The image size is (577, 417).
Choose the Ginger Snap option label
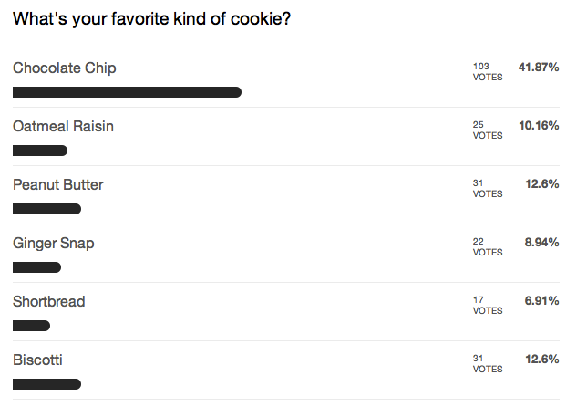point(54,244)
